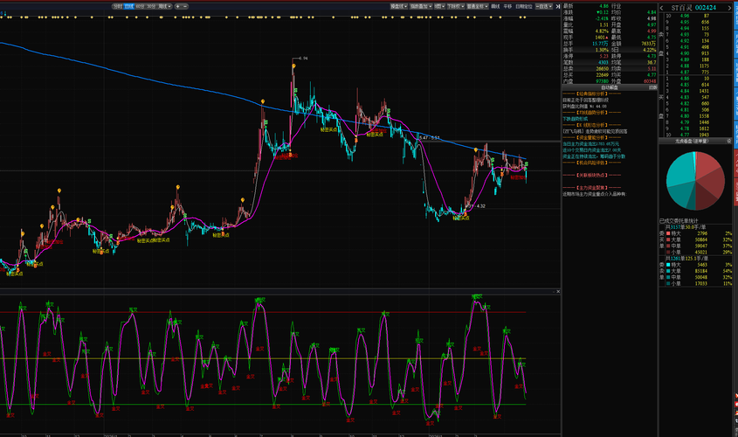Switch to 分时 intraday chart view
The height and width of the screenshot is (437, 738).
(118, 6)
